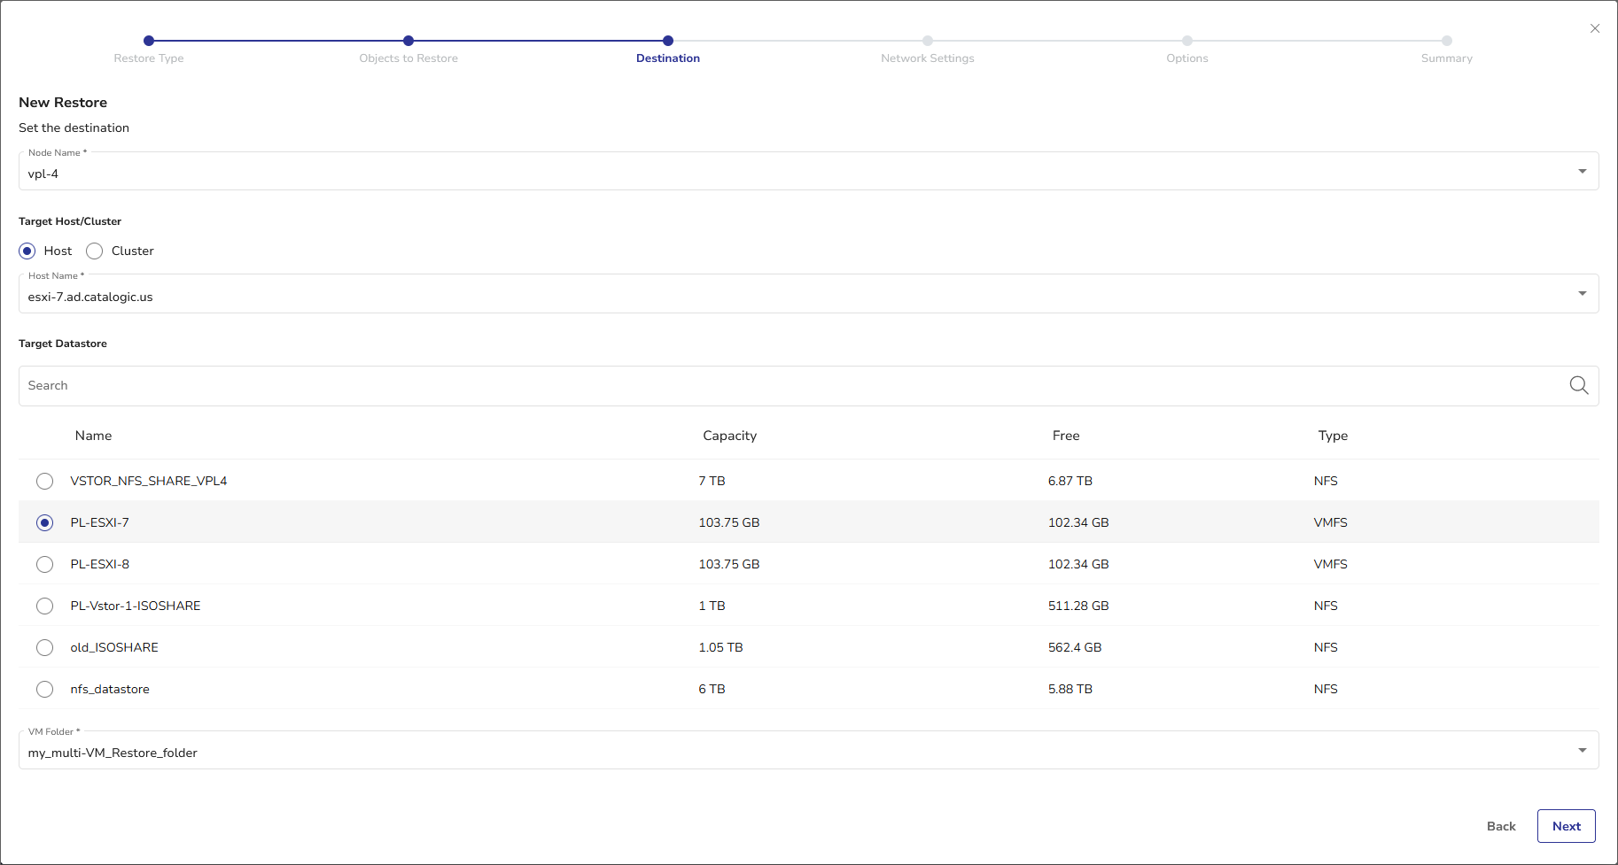Select VSTOR_NFS_SHARE_VPL4 datastore radio
The image size is (1618, 865).
(x=45, y=481)
